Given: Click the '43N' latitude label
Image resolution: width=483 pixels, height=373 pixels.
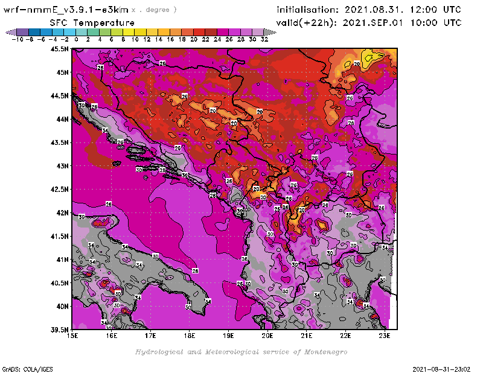Looking at the screenshot, I should click(63, 166).
